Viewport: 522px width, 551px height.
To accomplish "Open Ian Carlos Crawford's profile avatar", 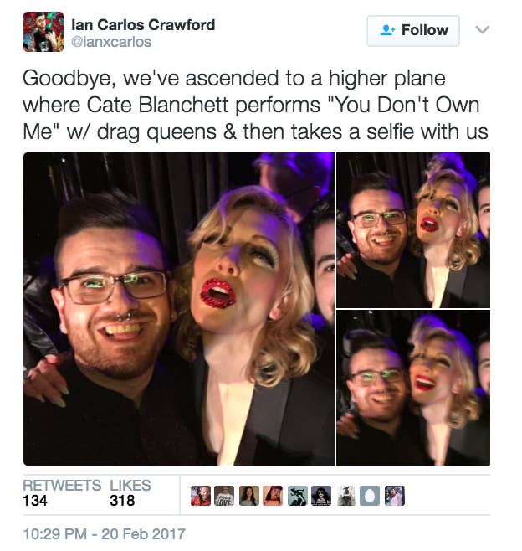I will (x=43, y=32).
